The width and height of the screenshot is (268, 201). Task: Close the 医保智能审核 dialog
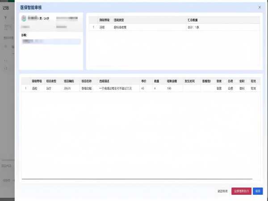[260, 8]
